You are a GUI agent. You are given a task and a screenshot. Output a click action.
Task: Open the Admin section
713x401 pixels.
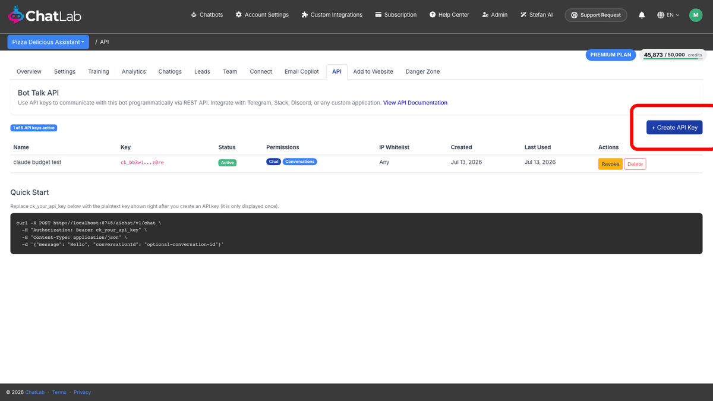pyautogui.click(x=494, y=15)
